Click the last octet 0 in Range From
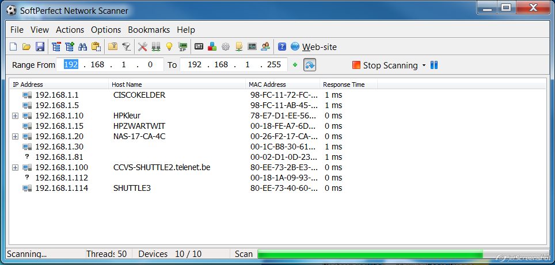This screenshot has height=265, width=555. 150,64
